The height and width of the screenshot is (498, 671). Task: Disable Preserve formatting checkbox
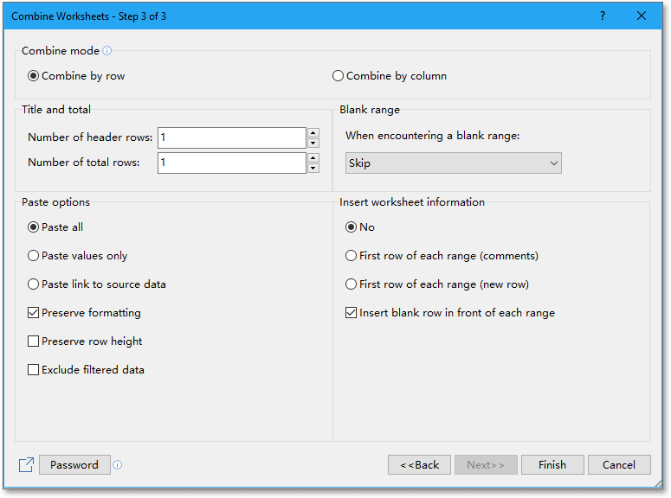(x=84, y=313)
